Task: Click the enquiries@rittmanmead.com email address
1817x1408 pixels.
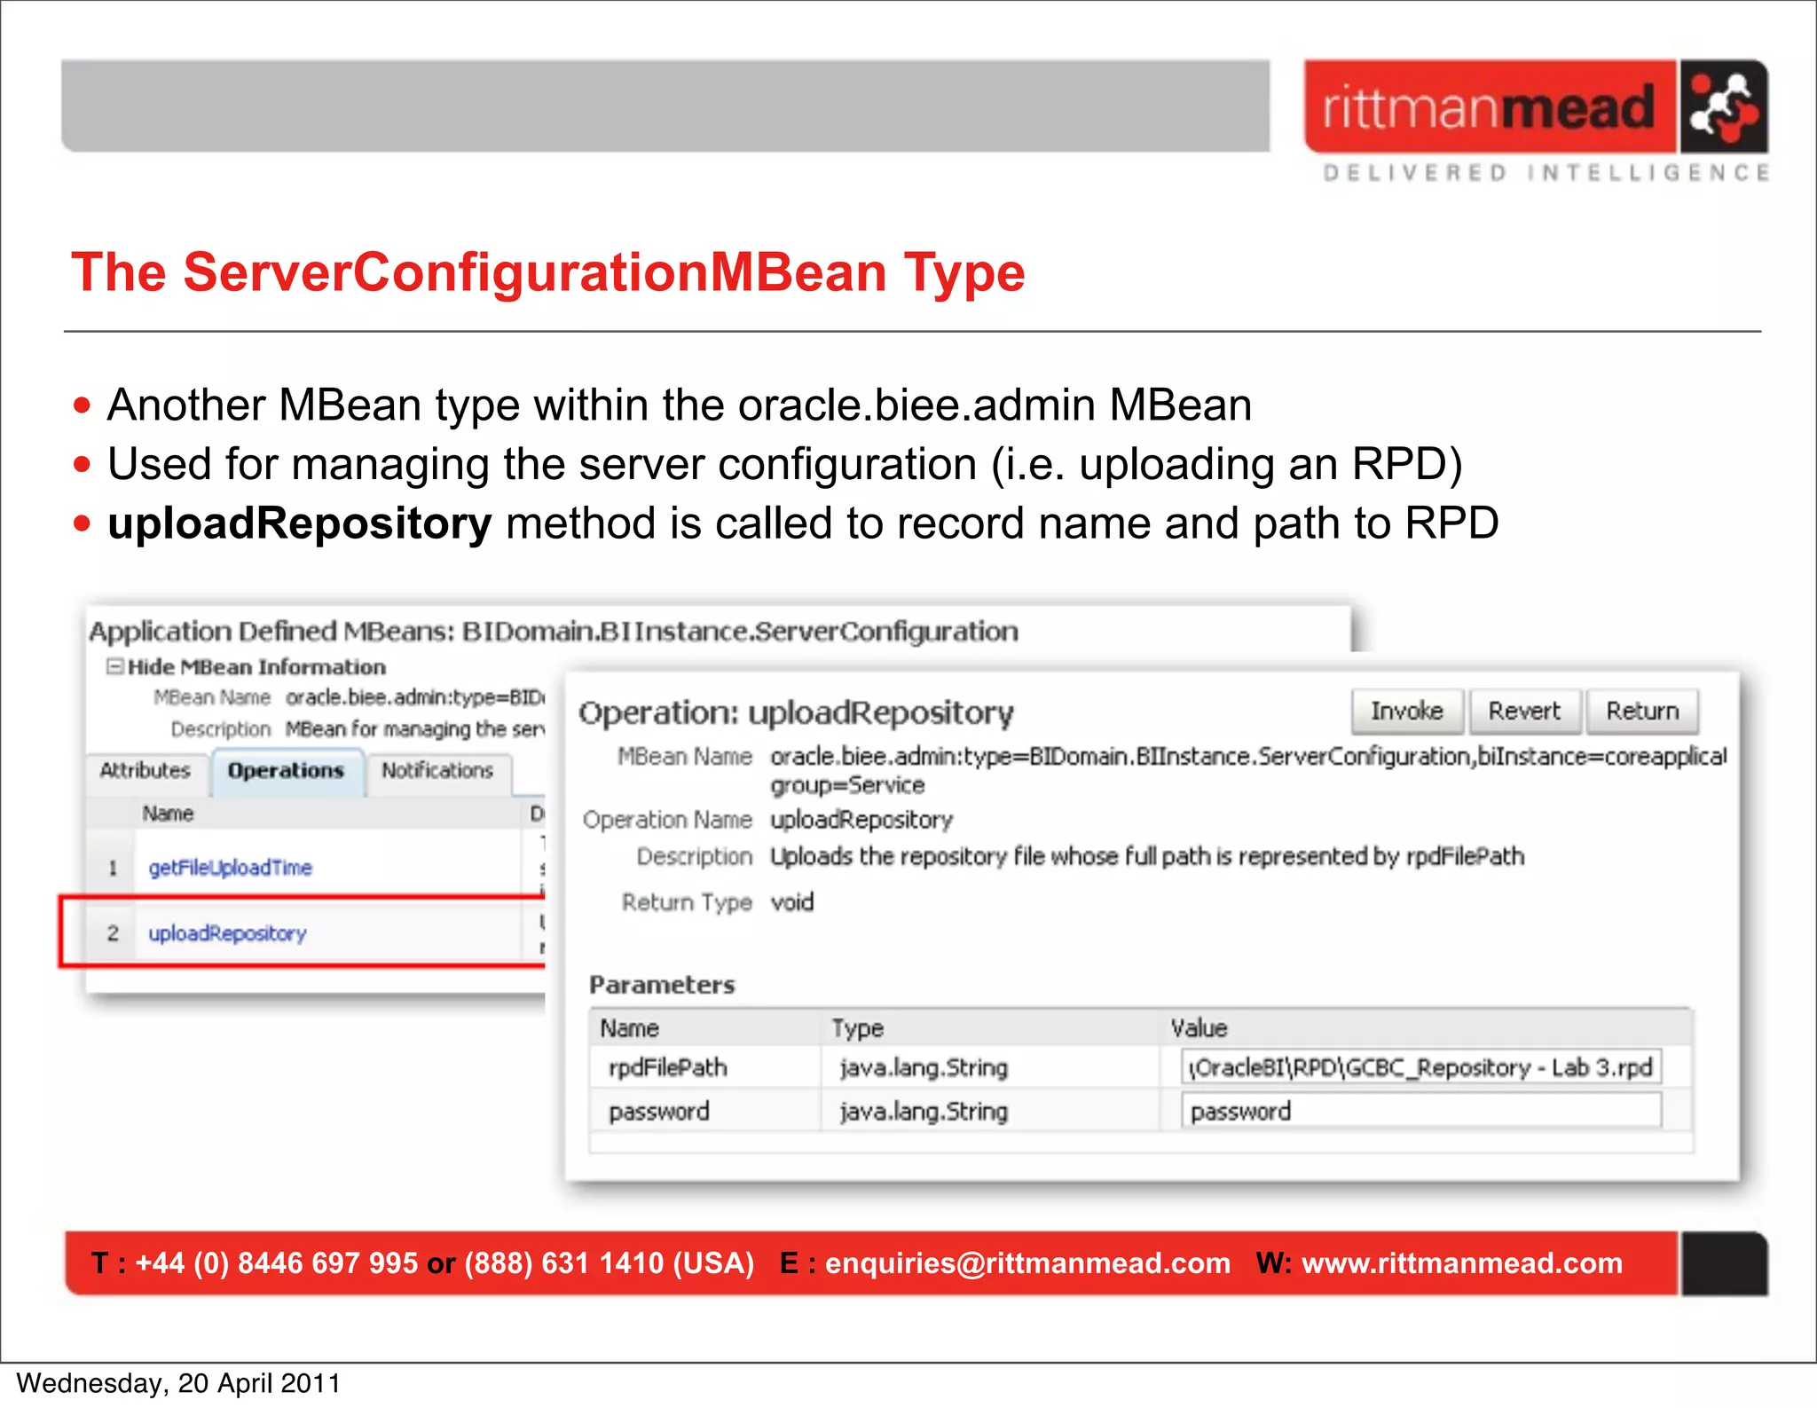Action: 1028,1262
